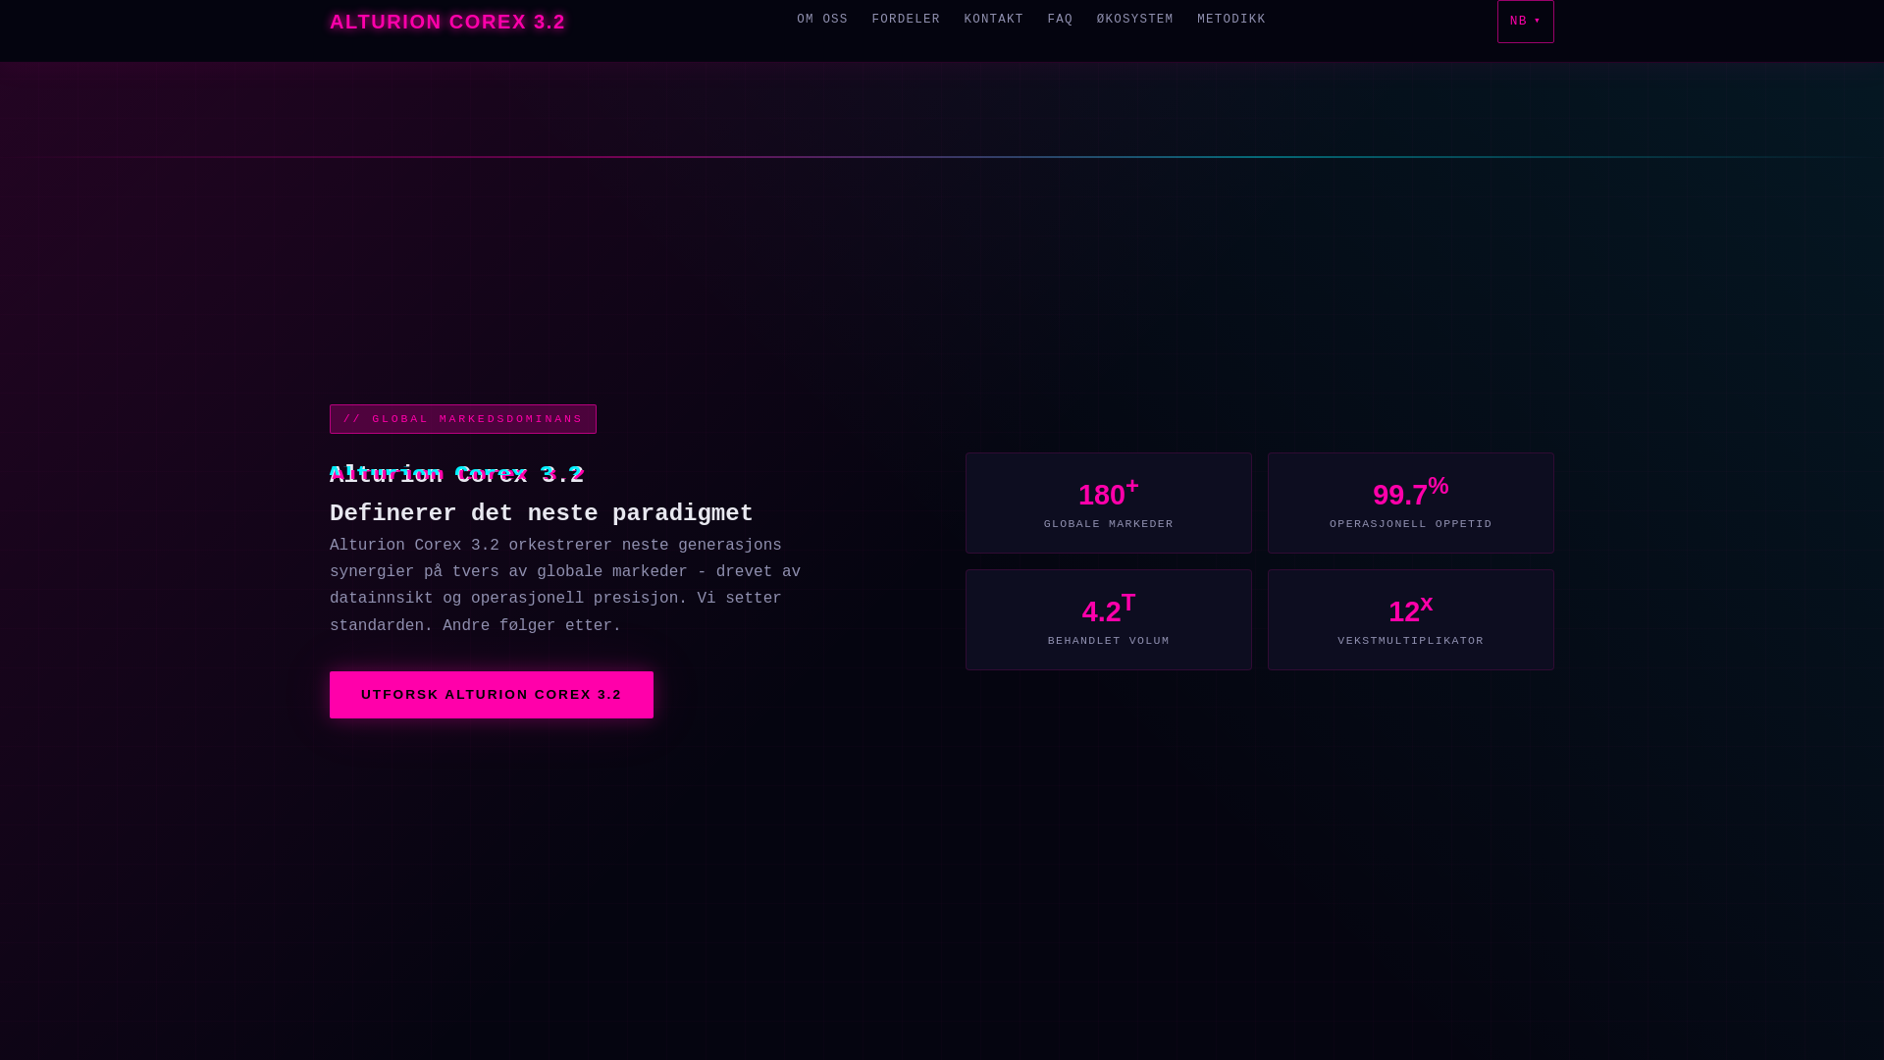Select the 12x Vekstmultiplikator card
This screenshot has width=1884, height=1060.
pos(1411,619)
